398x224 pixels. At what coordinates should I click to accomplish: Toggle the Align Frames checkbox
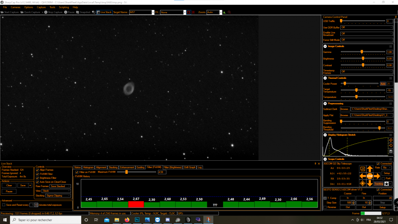coord(37,170)
